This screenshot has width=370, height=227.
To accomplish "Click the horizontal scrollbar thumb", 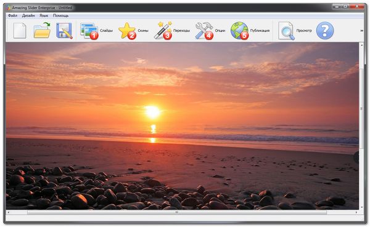I will coord(177,212).
